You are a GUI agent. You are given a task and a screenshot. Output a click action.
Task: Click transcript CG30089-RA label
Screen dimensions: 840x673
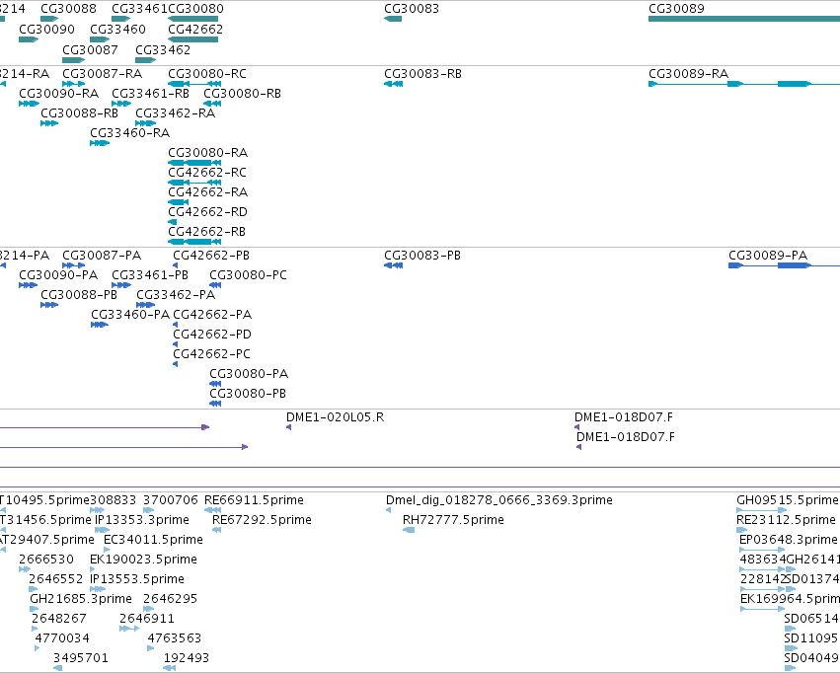tap(688, 73)
